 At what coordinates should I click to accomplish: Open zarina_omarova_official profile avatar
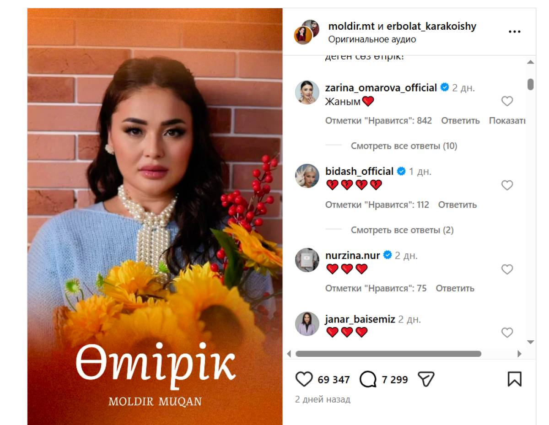(307, 92)
